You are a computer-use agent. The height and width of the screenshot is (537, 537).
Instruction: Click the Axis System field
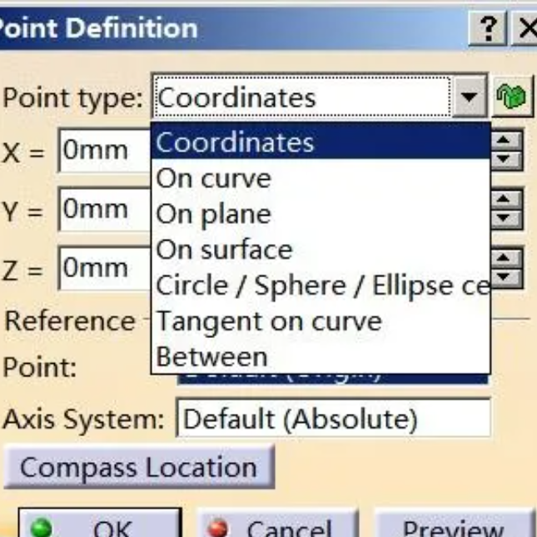click(333, 420)
